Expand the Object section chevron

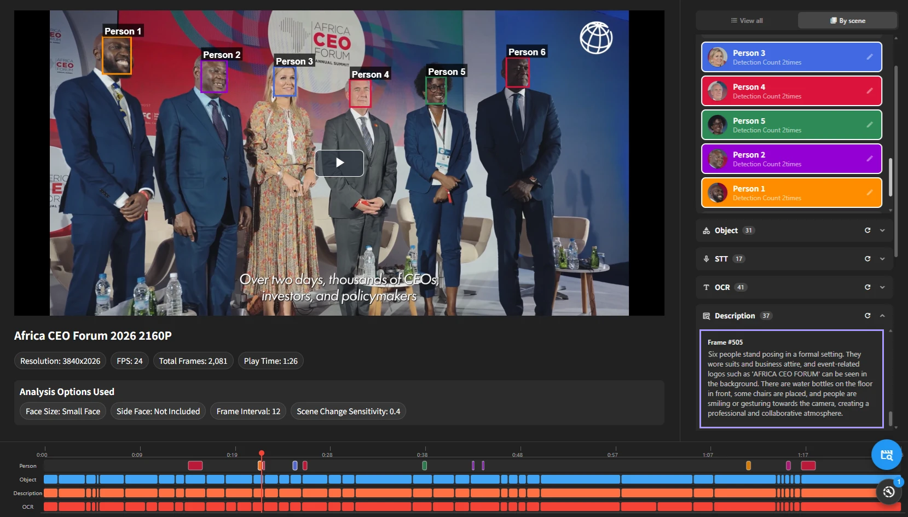882,230
